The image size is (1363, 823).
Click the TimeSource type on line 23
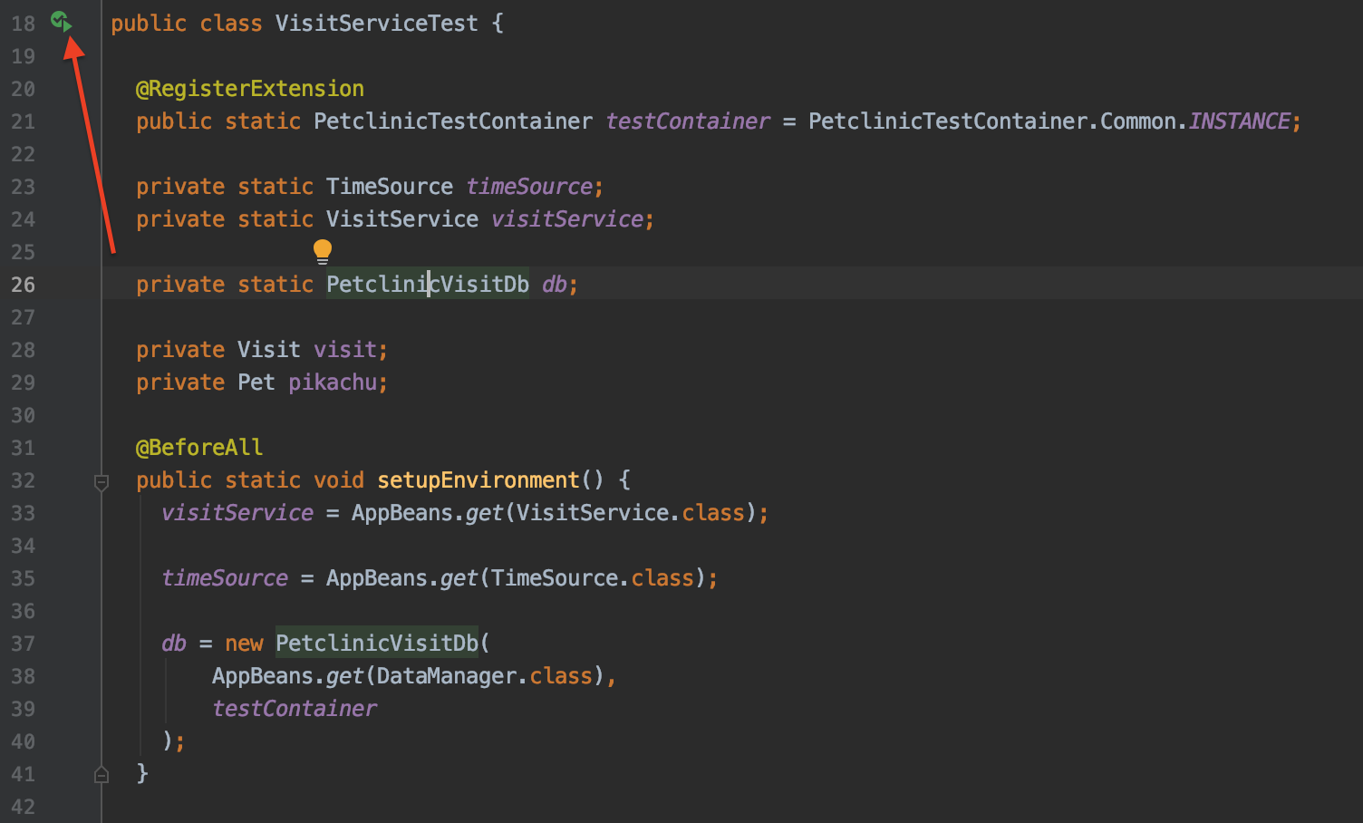click(x=389, y=186)
